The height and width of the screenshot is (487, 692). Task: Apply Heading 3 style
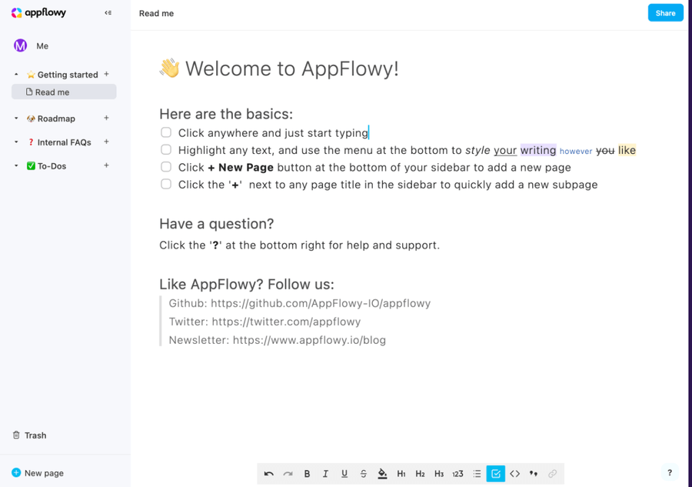point(439,474)
